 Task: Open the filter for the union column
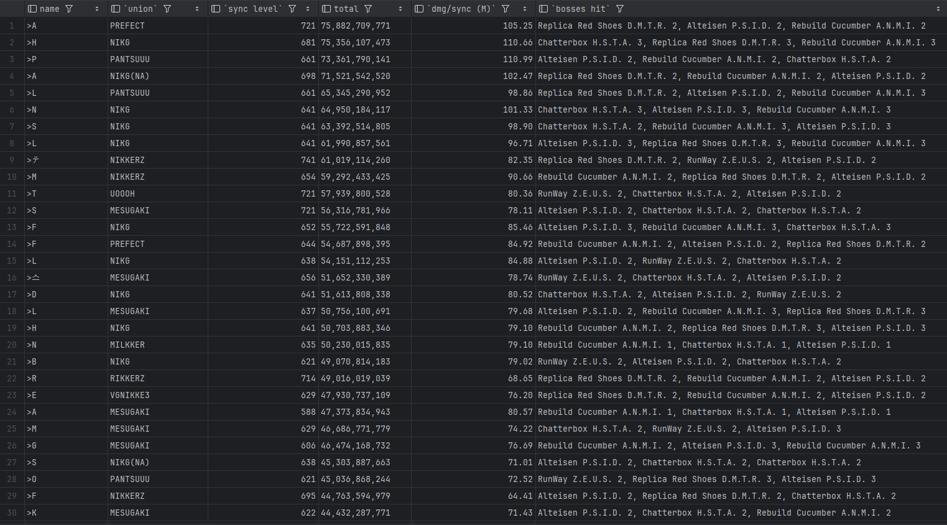click(167, 9)
